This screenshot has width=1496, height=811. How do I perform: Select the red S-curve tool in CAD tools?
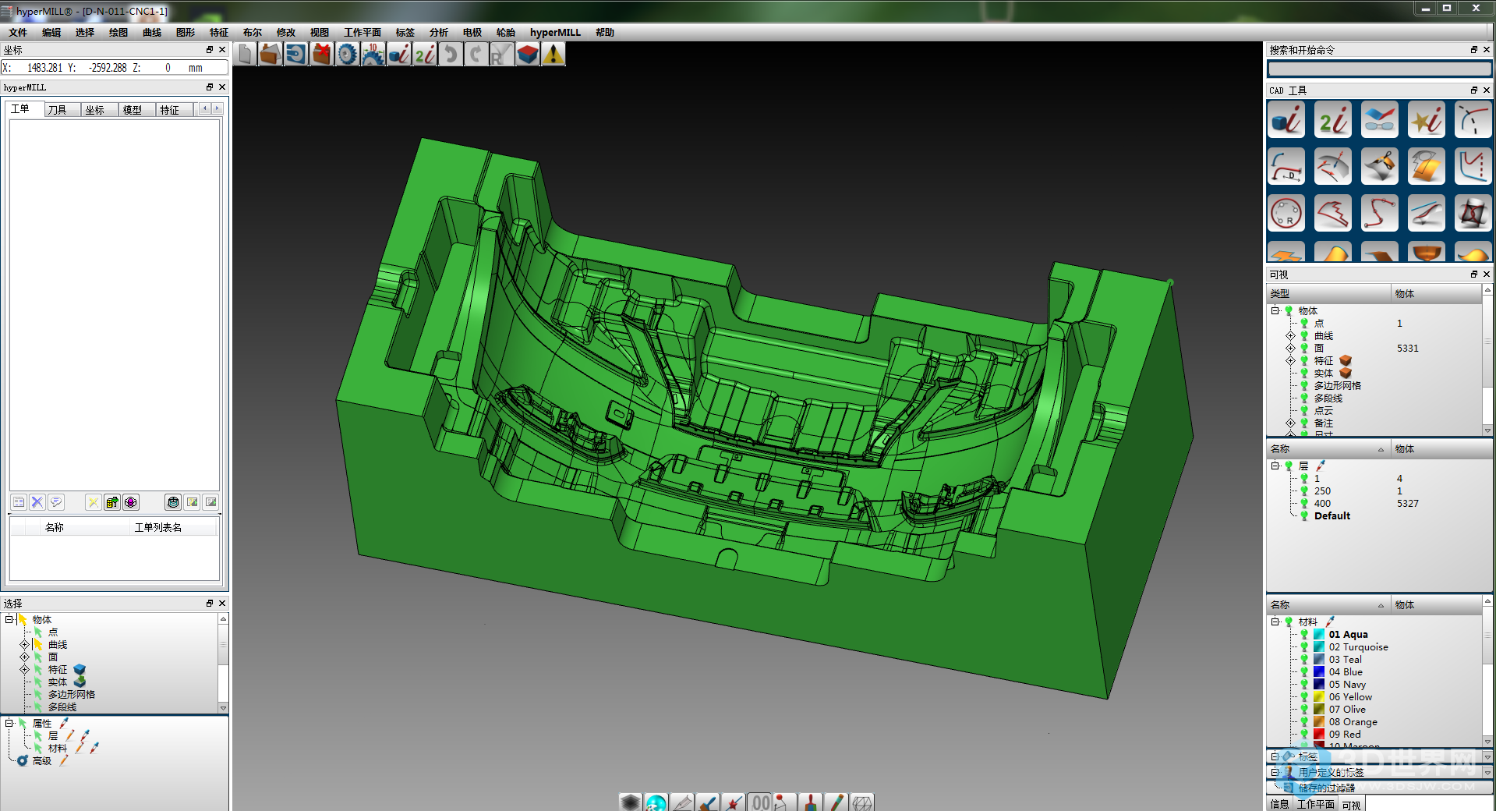pyautogui.click(x=1380, y=213)
